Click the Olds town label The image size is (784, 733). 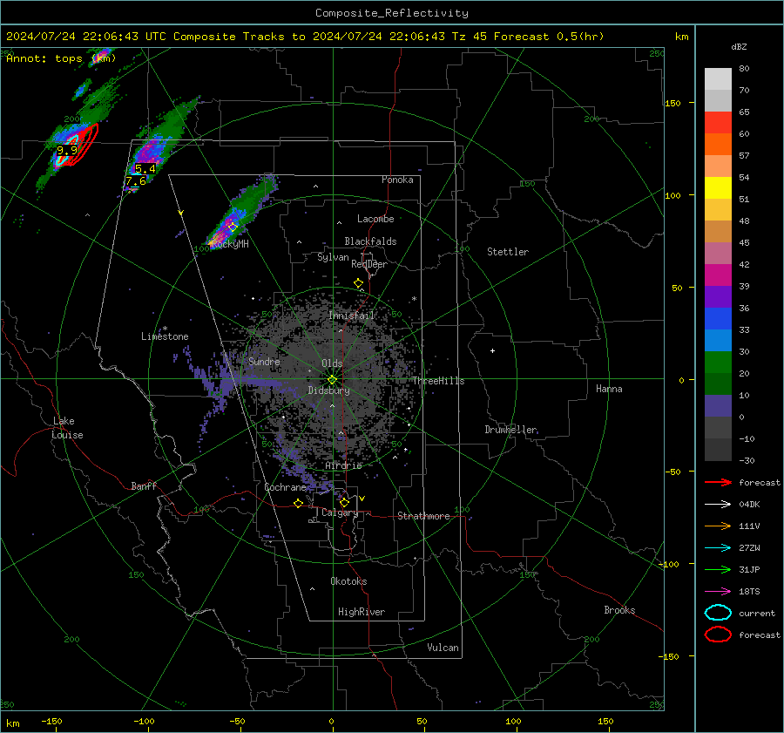pyautogui.click(x=332, y=363)
